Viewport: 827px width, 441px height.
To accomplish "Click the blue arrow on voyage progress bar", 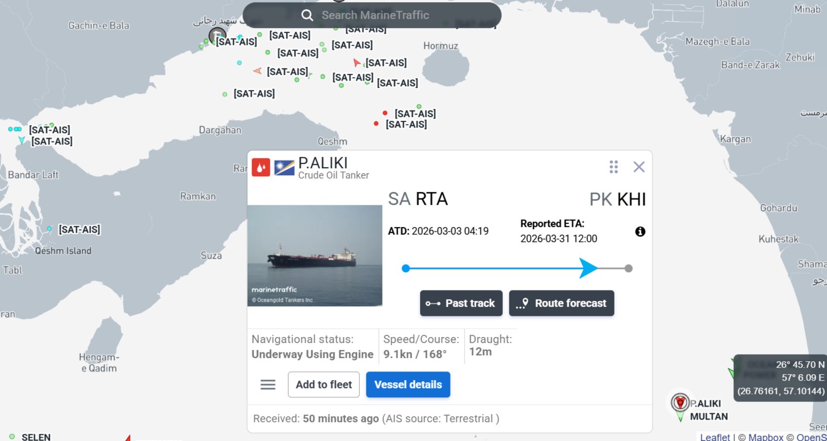I will [589, 268].
